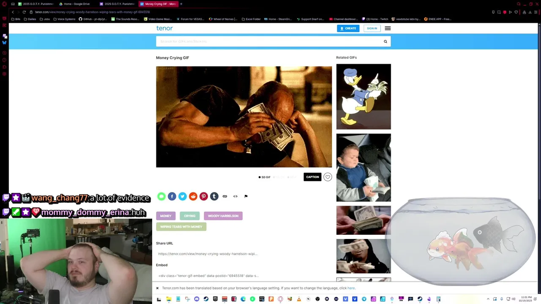Select the MONEY tag
Screen dimensions: 541x304
tap(166, 216)
